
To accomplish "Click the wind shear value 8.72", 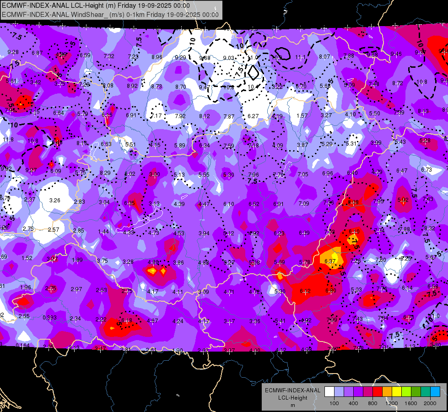I will tap(397, 83).
